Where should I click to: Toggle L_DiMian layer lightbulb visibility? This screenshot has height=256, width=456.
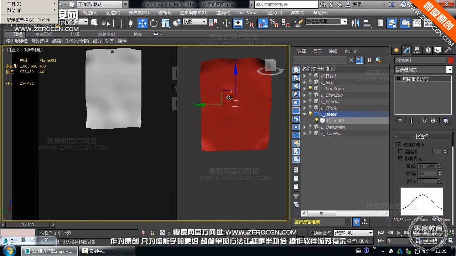(310, 114)
